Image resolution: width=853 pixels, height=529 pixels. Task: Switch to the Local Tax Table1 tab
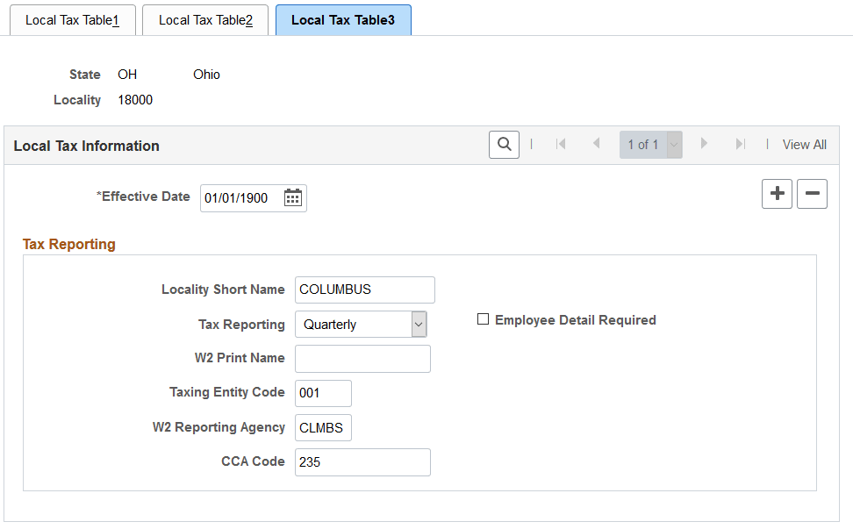72,19
